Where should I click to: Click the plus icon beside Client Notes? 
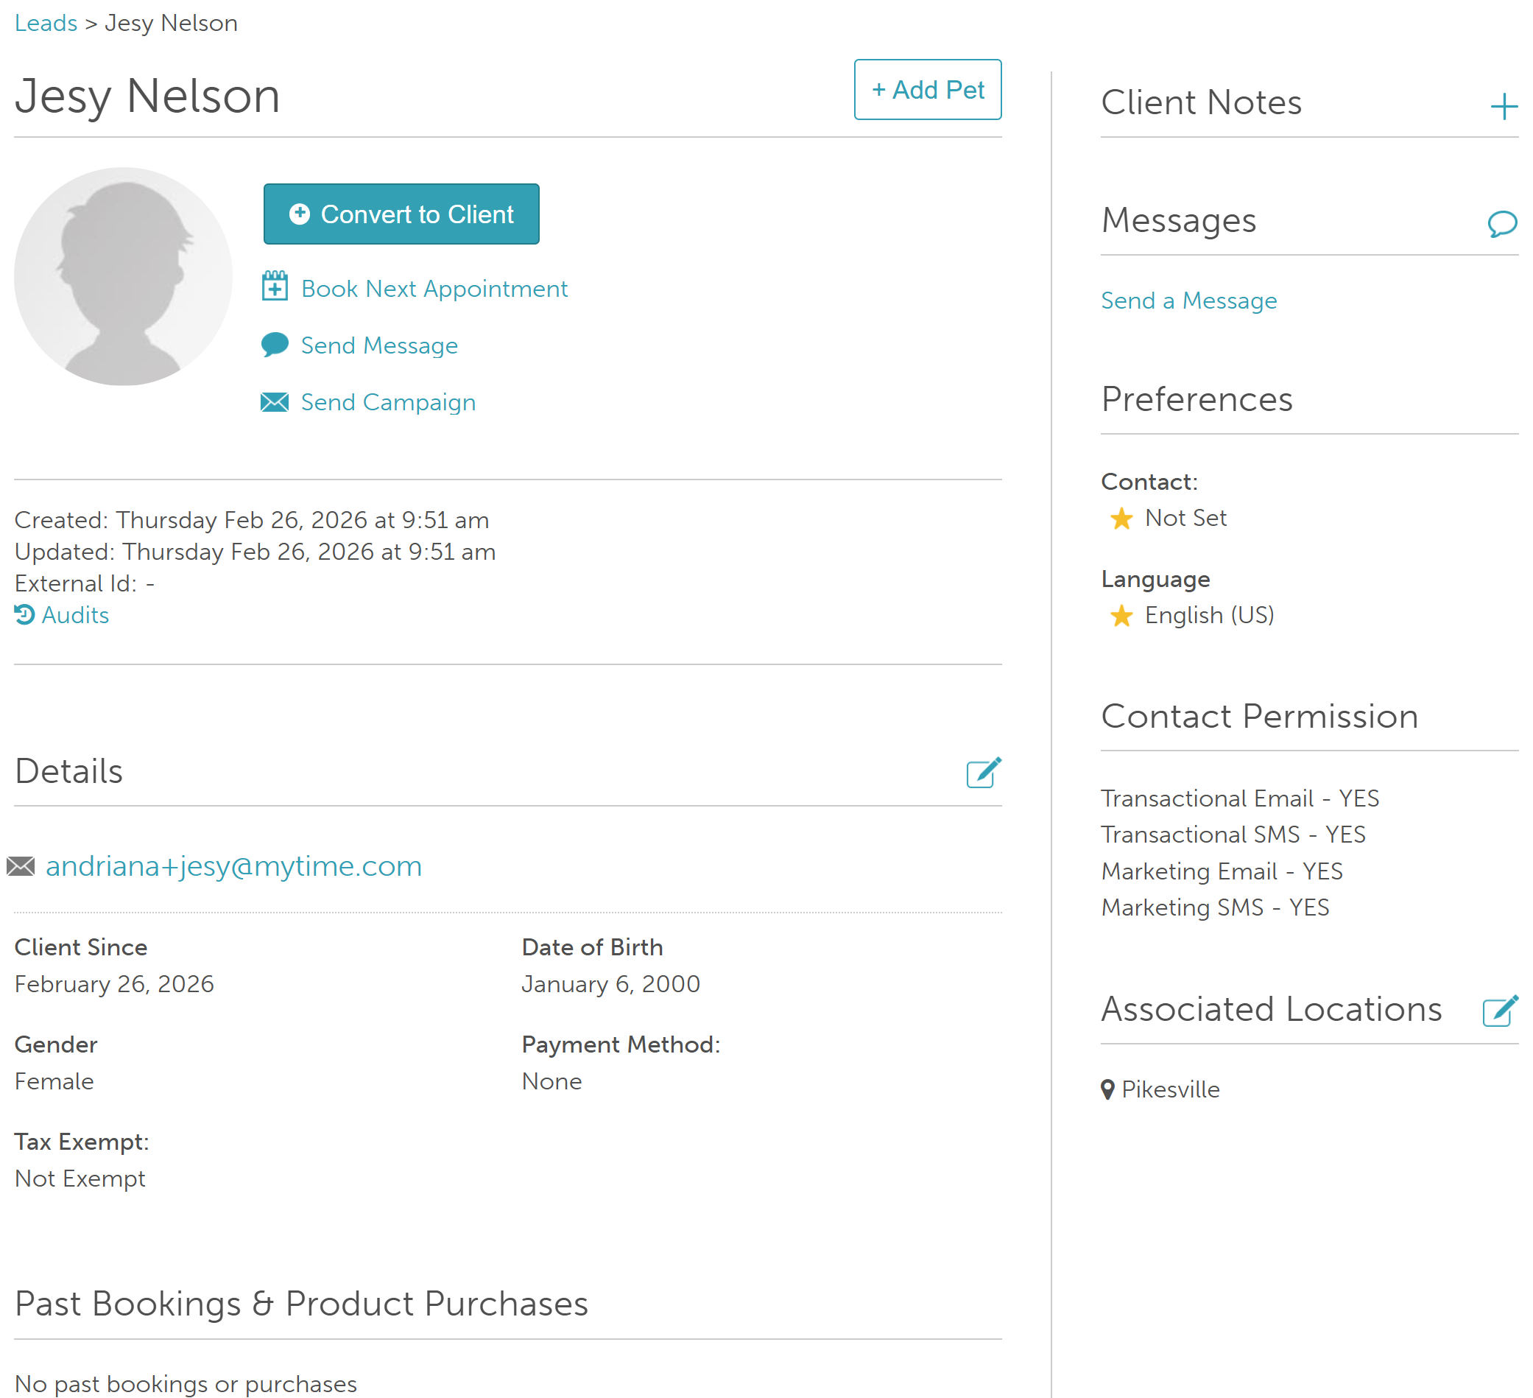click(x=1503, y=107)
